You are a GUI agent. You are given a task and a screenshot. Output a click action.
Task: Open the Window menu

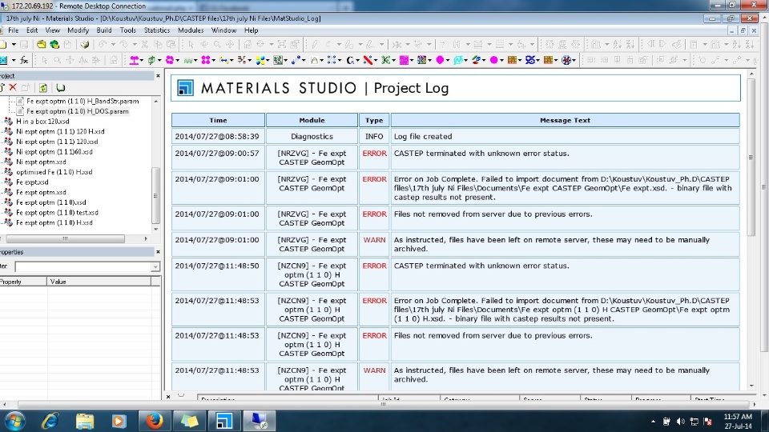223,30
